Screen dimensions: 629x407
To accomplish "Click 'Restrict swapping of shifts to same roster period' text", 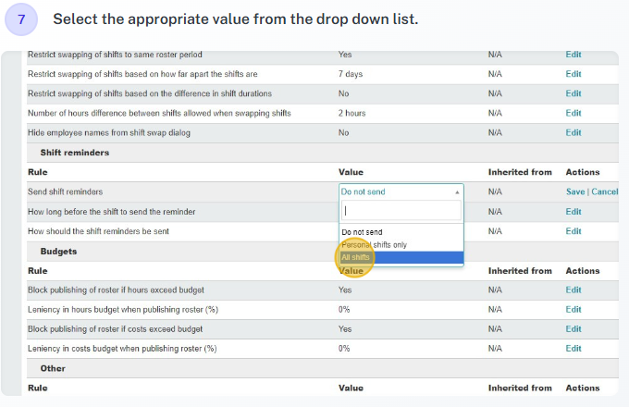I will tap(115, 55).
